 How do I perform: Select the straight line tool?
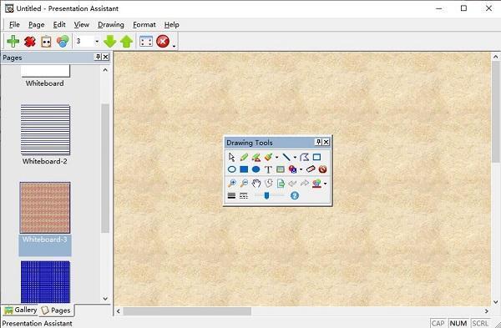pos(286,157)
